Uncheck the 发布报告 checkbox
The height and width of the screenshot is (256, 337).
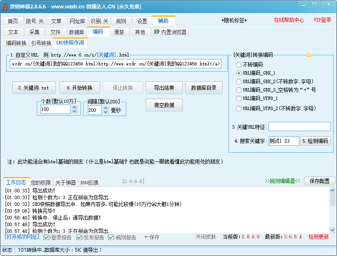click(79, 237)
